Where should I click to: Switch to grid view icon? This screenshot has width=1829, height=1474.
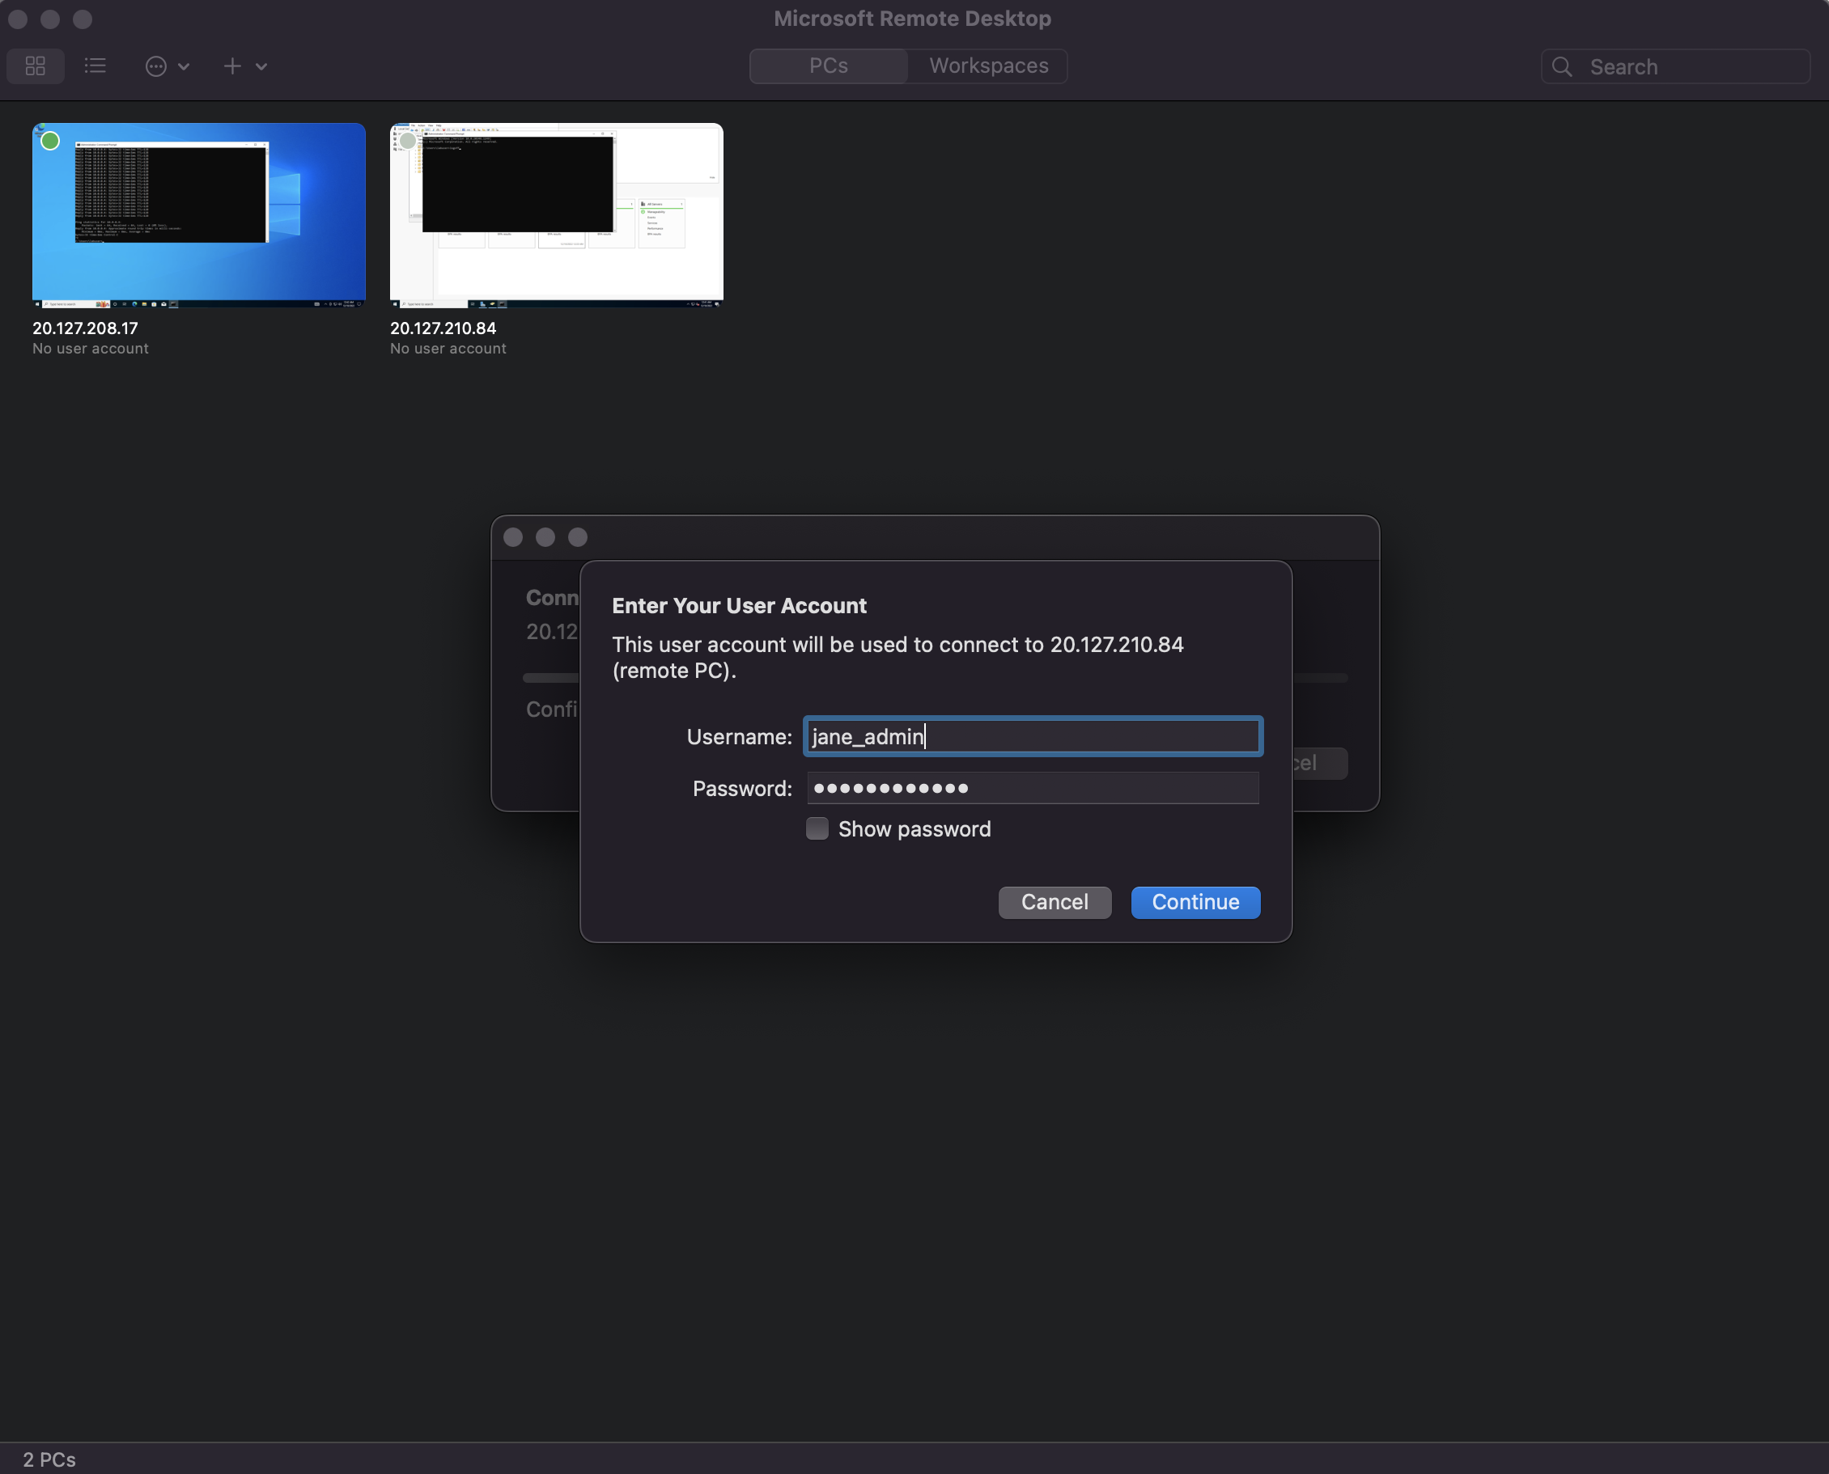click(x=36, y=66)
